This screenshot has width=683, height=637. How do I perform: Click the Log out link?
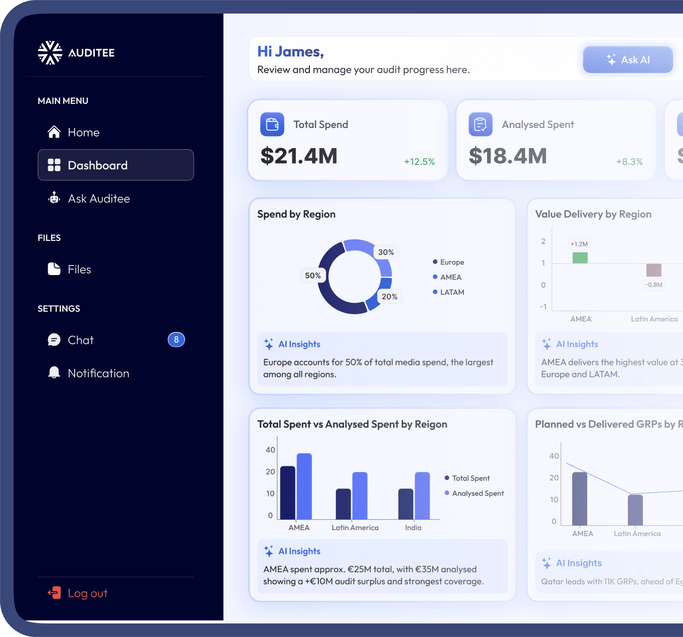click(88, 593)
